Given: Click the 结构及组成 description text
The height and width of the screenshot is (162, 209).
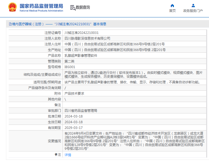Looking at the screenshot, I should click(x=133, y=75).
